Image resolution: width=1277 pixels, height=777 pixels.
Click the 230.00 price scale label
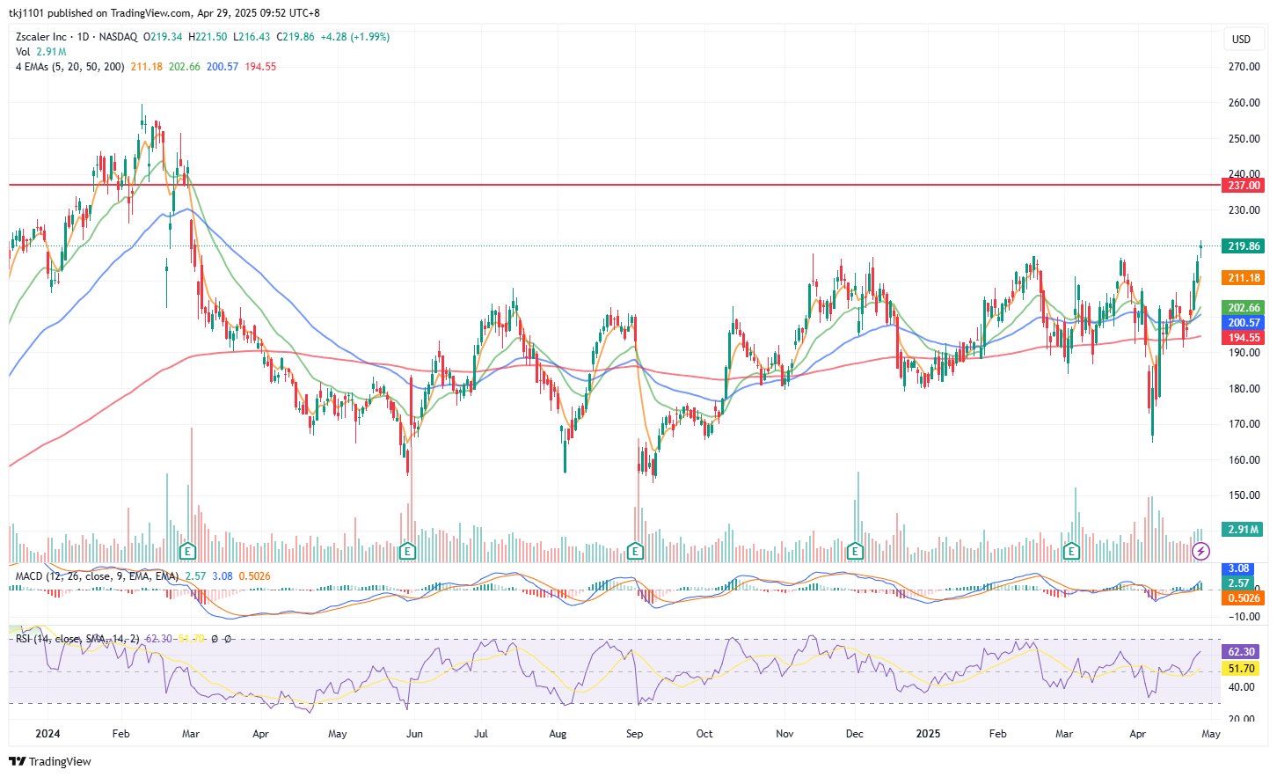pyautogui.click(x=1244, y=210)
